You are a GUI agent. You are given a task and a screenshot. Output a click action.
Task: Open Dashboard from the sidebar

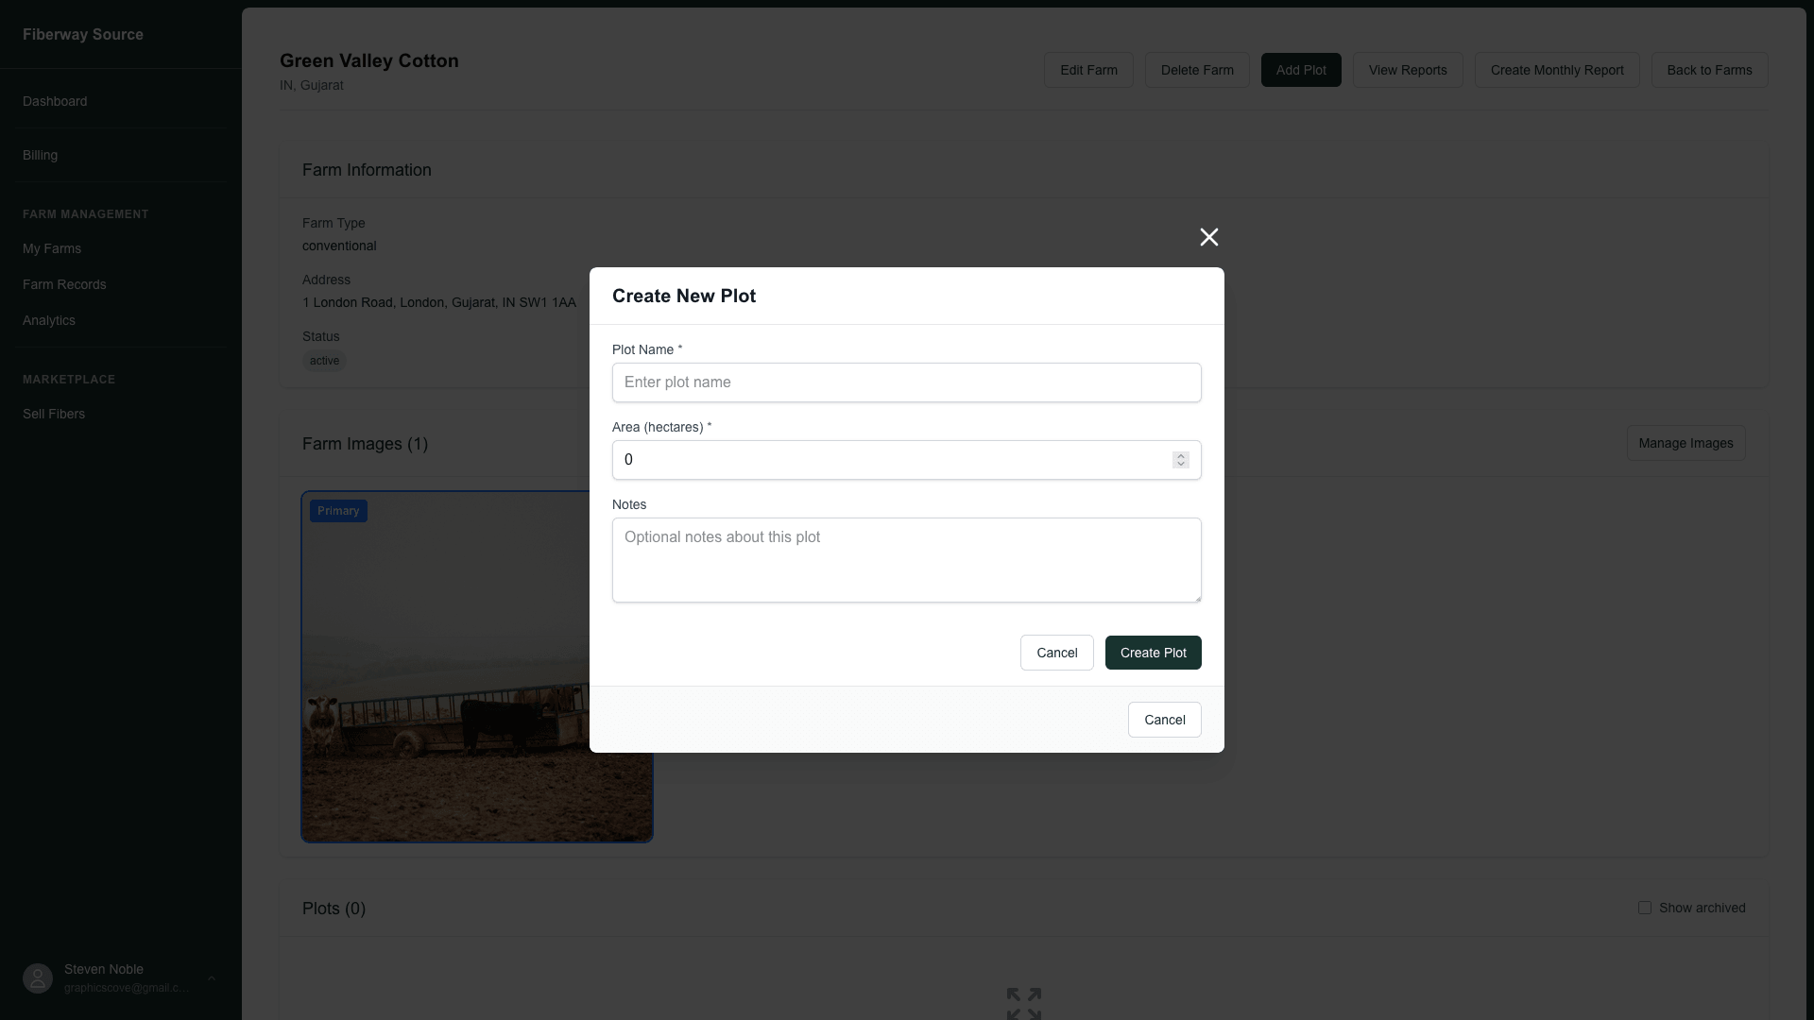tap(55, 101)
